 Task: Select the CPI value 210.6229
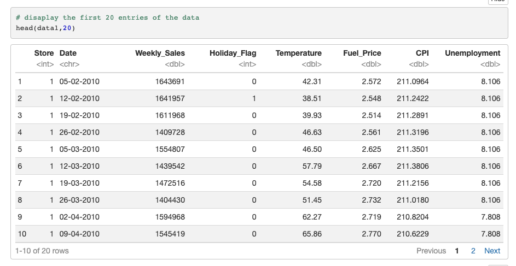click(x=413, y=234)
